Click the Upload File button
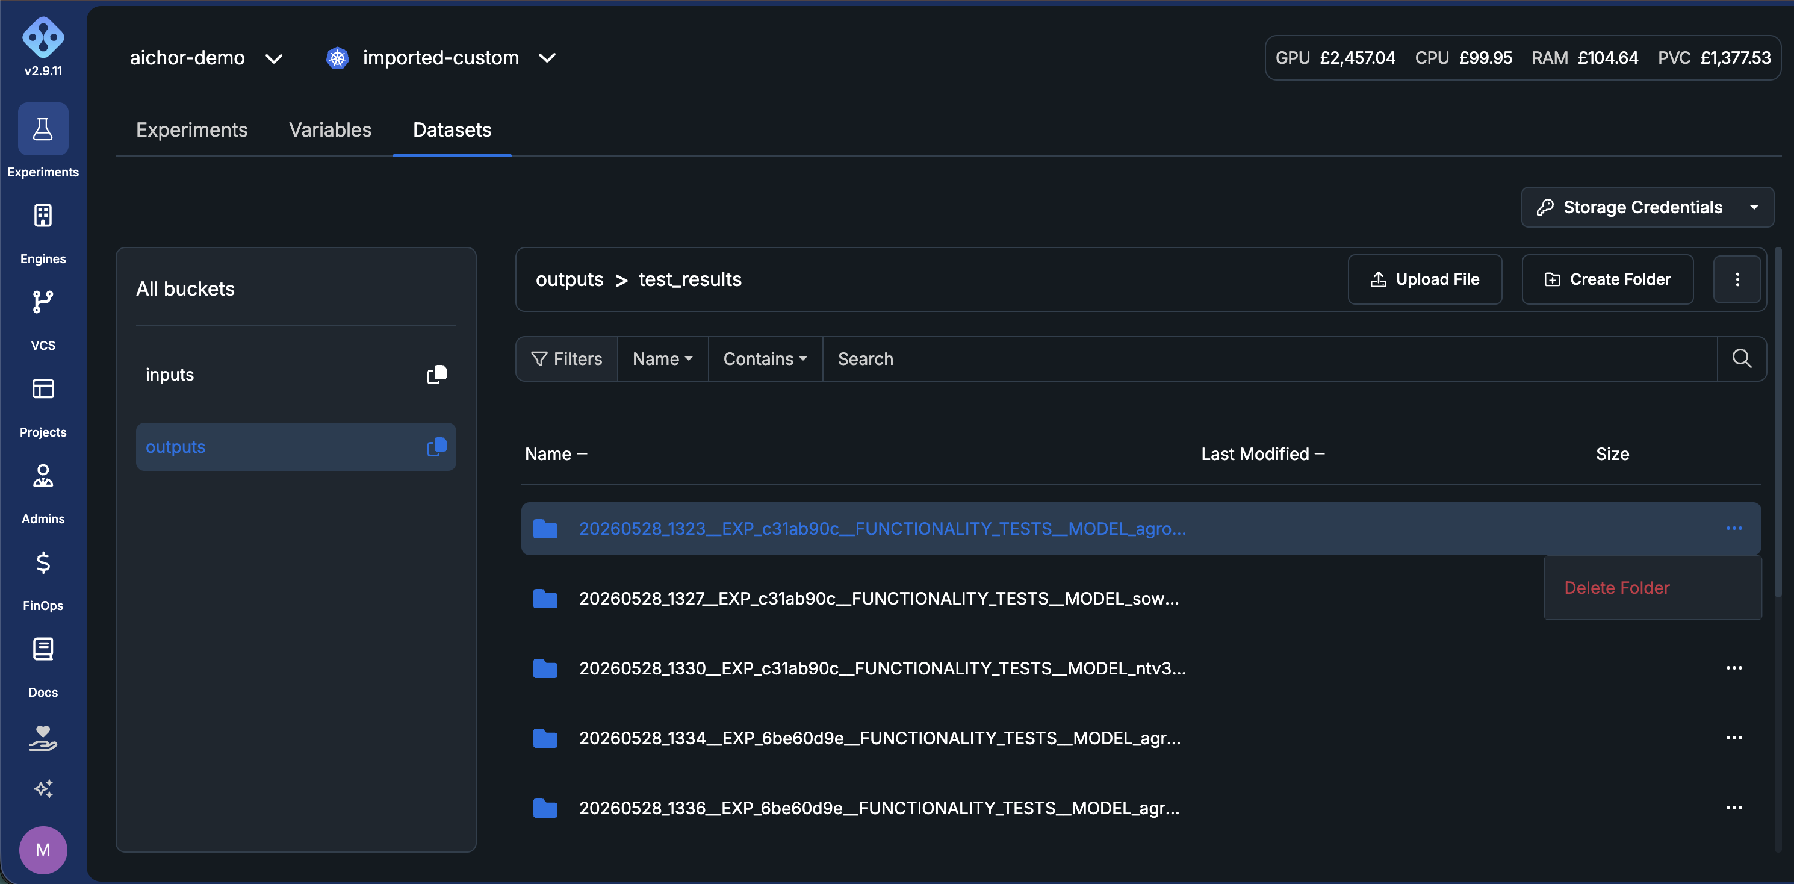The width and height of the screenshot is (1794, 884). [x=1425, y=279]
